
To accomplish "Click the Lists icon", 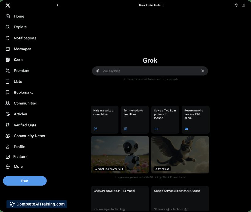I will pyautogui.click(x=8, y=82).
